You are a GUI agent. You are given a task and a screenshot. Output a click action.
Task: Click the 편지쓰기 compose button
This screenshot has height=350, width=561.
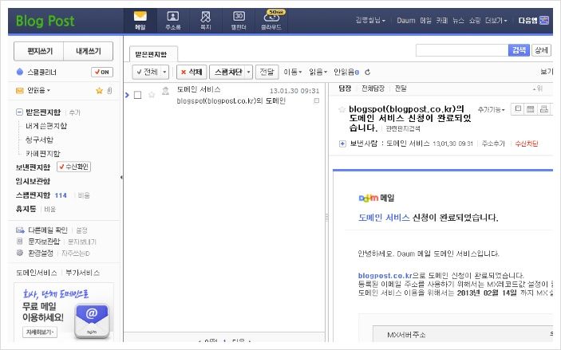[x=39, y=51]
